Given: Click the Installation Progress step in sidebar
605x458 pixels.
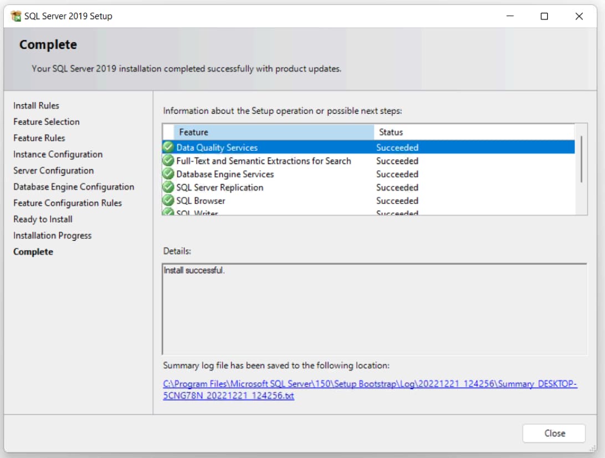Looking at the screenshot, I should pyautogui.click(x=53, y=236).
